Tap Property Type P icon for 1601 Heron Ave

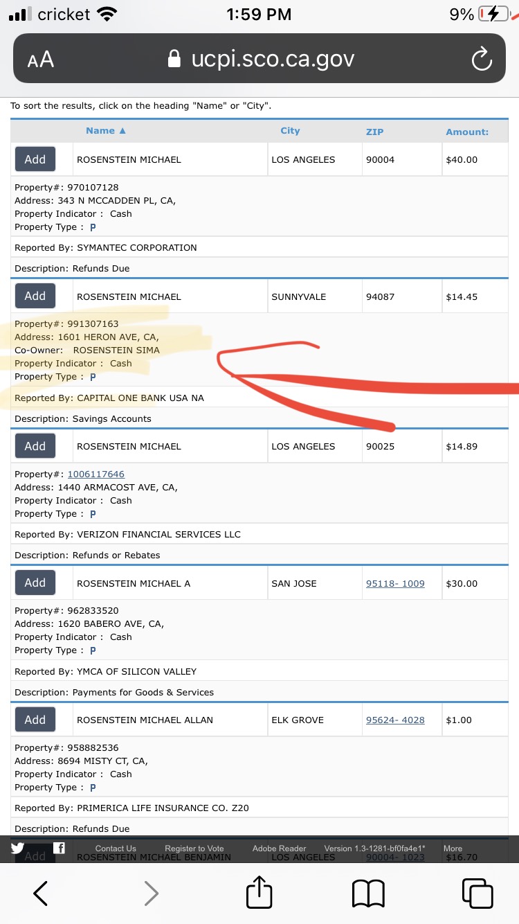click(x=93, y=377)
